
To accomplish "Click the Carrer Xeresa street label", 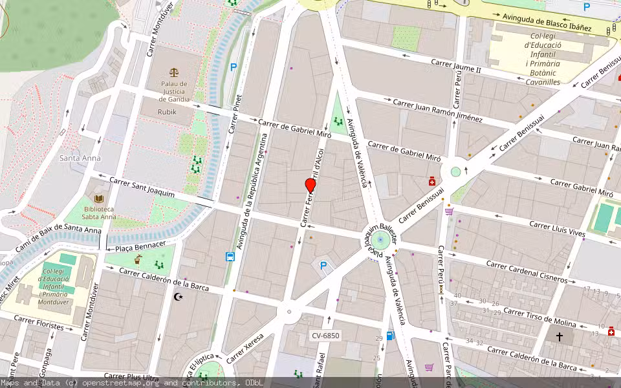I will 246,349.
